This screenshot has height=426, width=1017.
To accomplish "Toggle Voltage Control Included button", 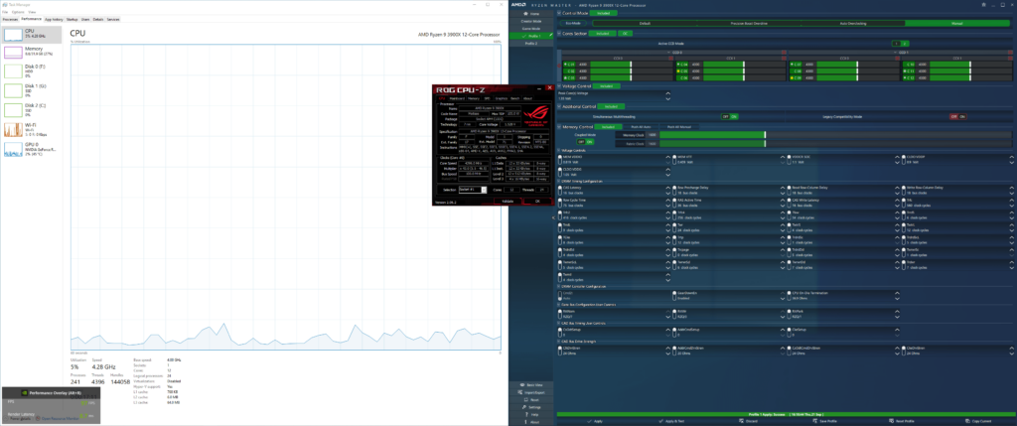I will (607, 85).
